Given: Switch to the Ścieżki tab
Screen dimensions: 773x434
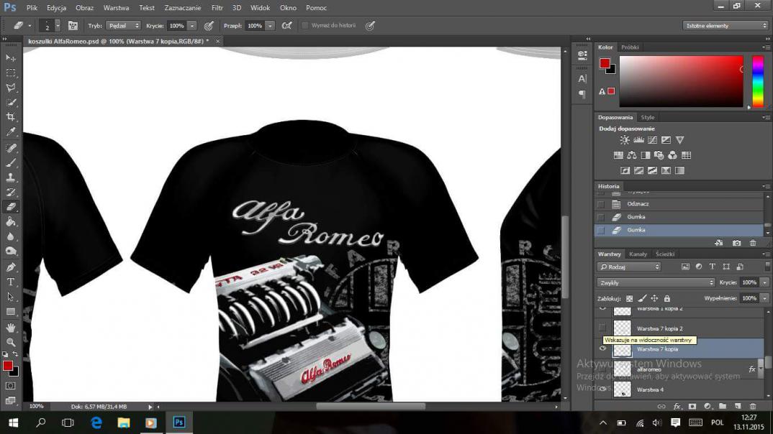Looking at the screenshot, I should coord(665,254).
